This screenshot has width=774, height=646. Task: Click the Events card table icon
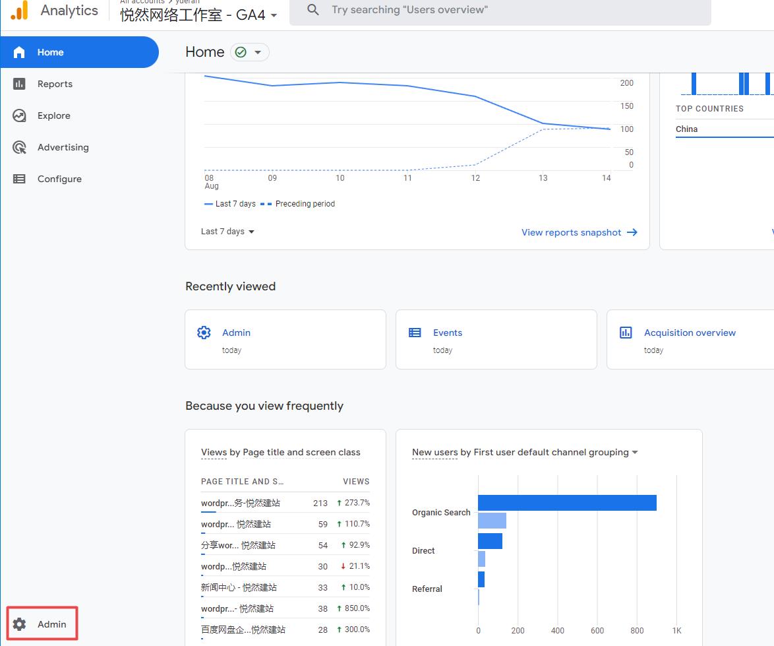415,333
